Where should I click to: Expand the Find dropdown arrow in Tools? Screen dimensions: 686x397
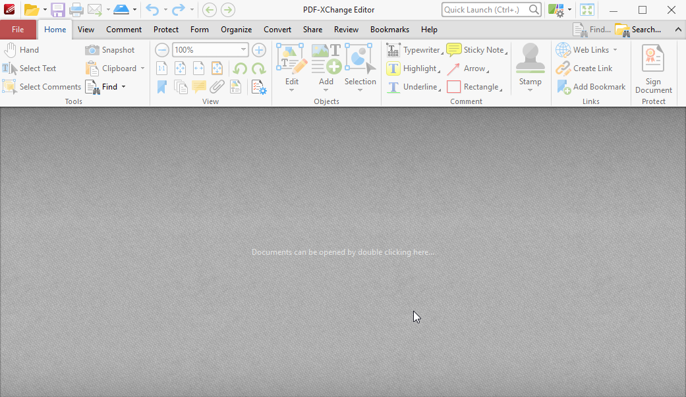pos(124,86)
